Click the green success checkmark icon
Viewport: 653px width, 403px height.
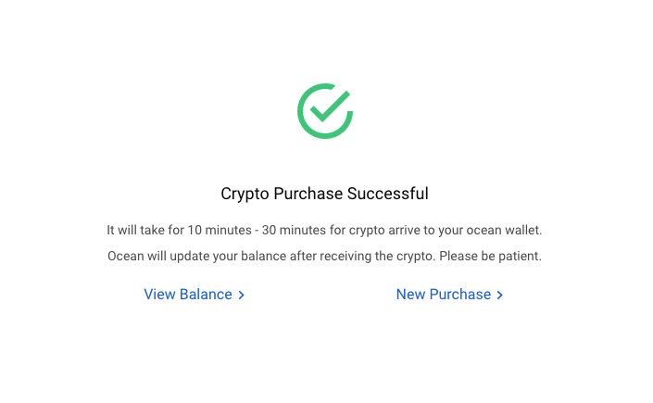point(325,111)
